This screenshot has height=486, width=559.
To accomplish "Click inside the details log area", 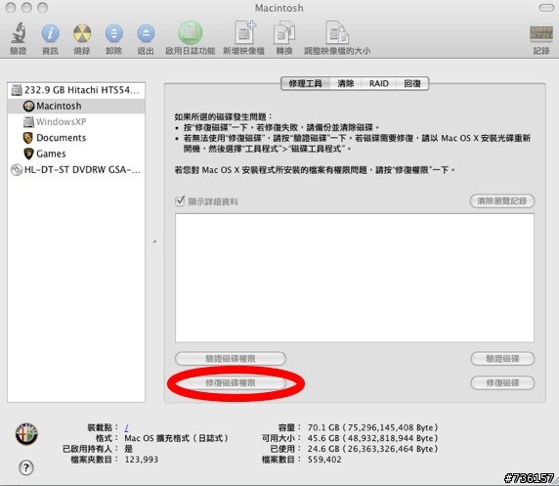I will 355,278.
